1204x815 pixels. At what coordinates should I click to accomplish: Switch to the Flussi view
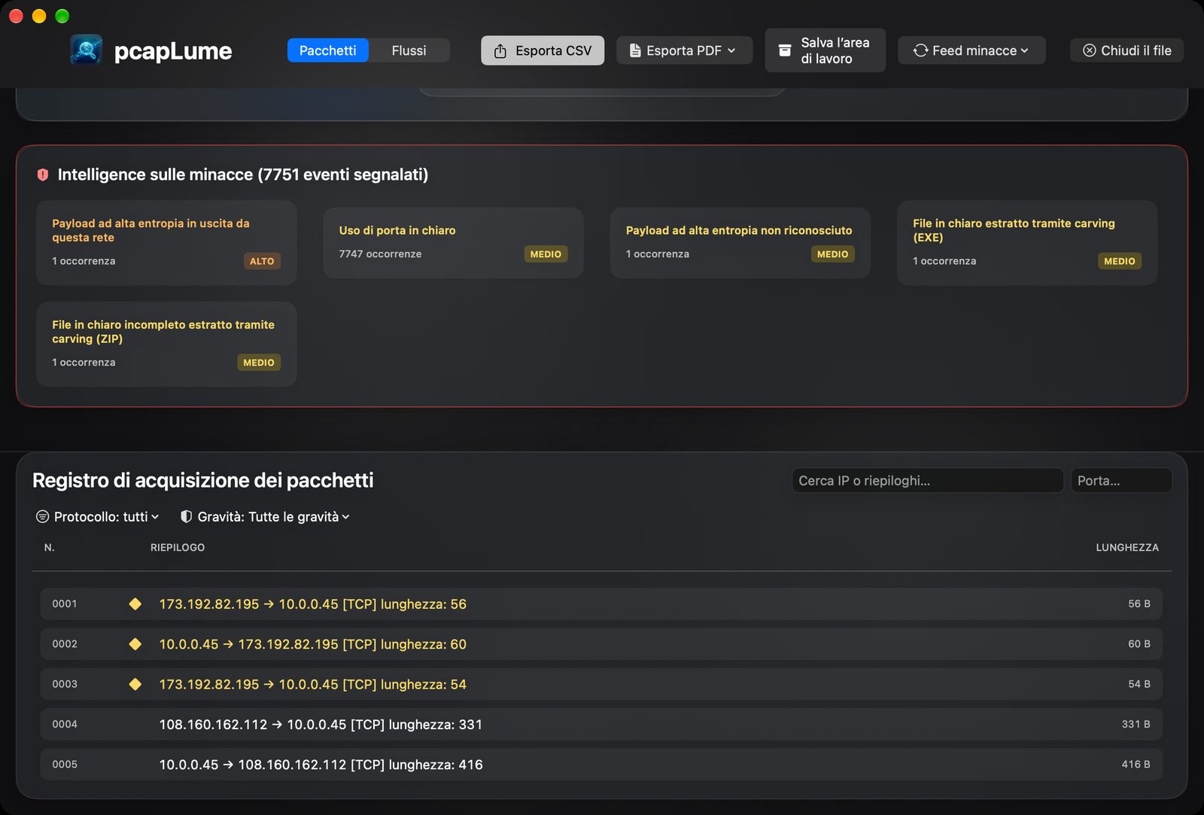point(409,50)
